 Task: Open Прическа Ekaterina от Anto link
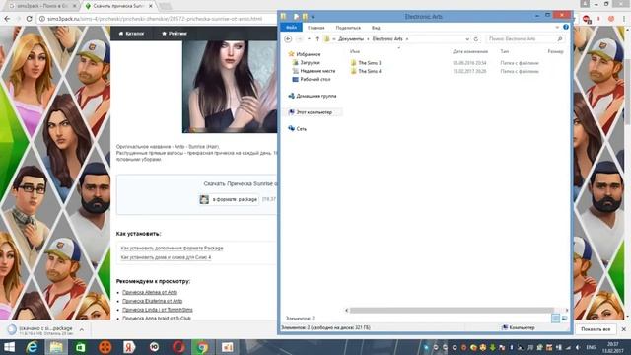tap(152, 301)
